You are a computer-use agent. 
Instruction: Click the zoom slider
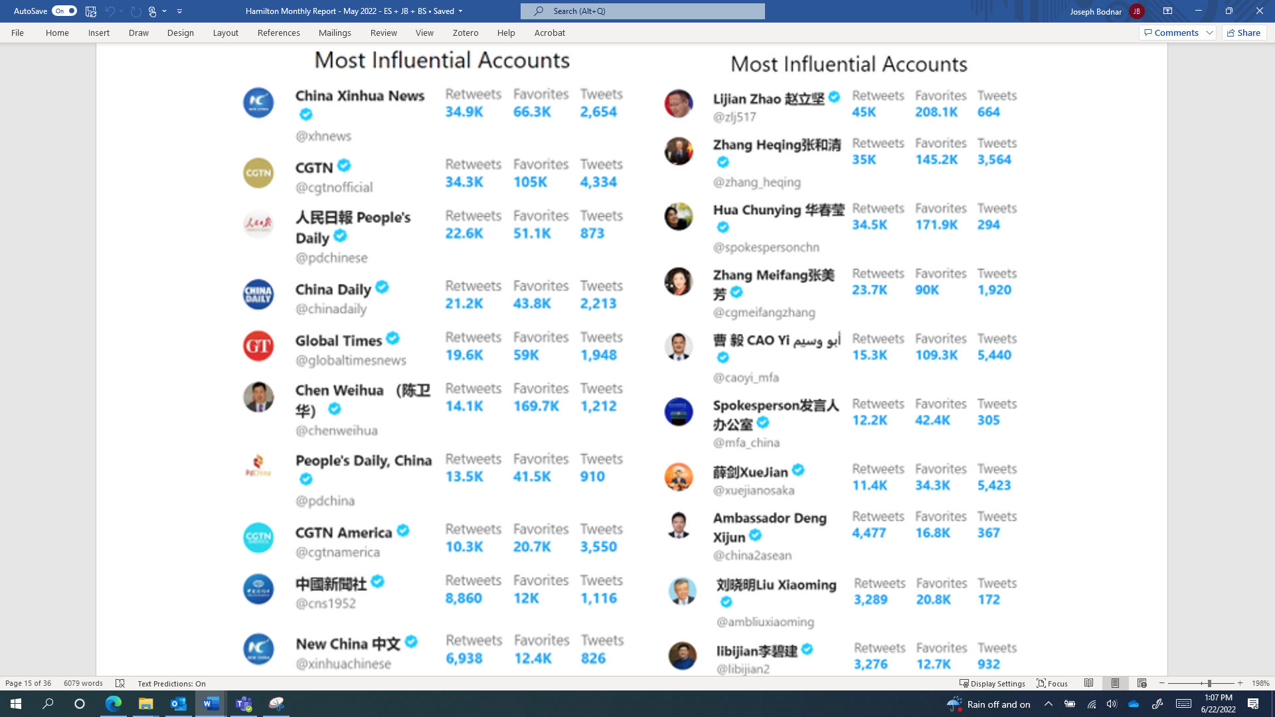click(1201, 683)
